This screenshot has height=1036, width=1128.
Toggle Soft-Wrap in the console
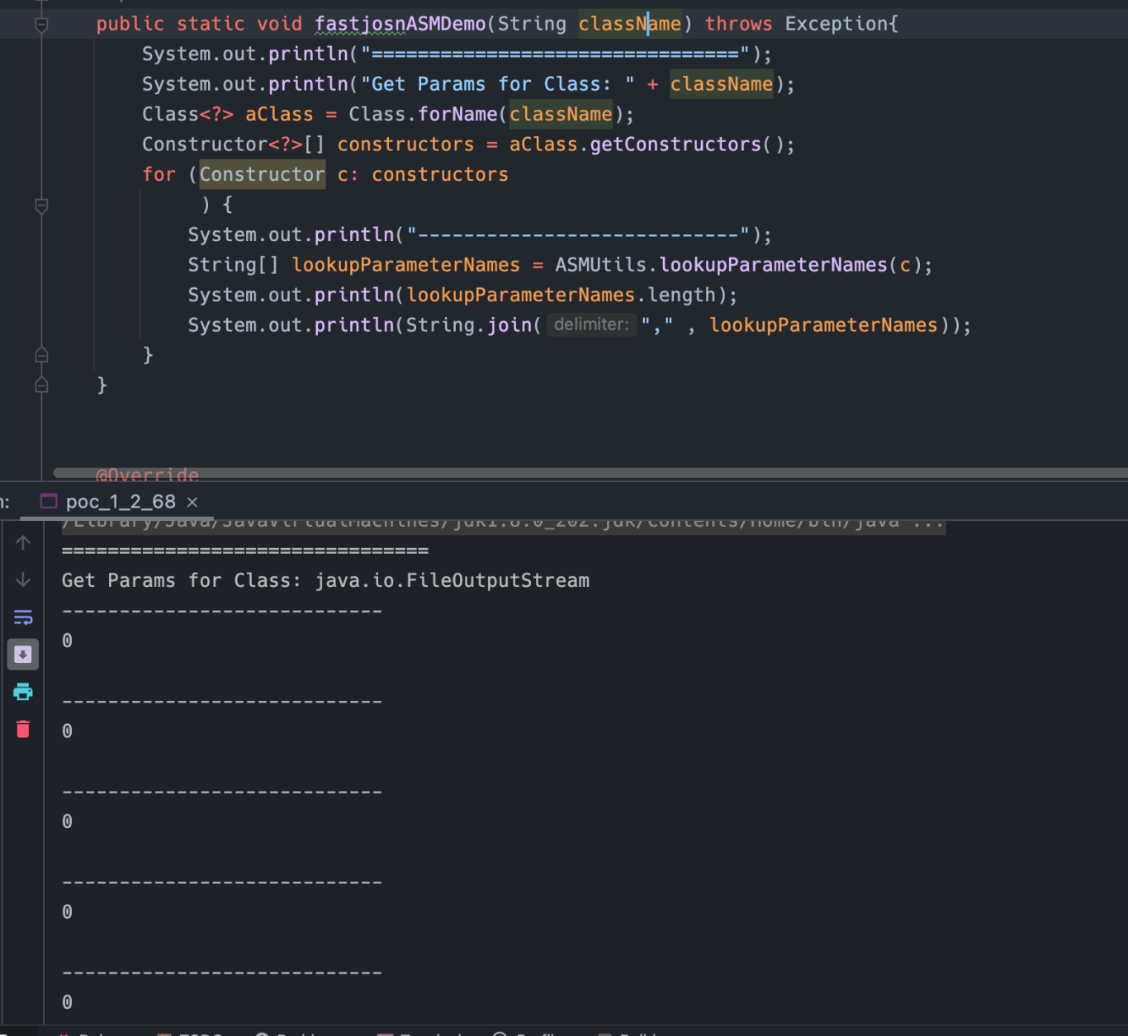[23, 617]
